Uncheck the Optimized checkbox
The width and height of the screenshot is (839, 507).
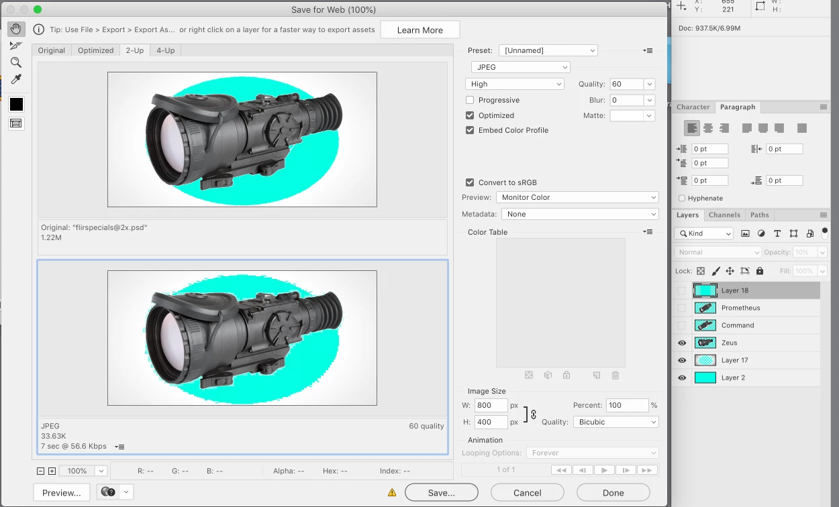pyautogui.click(x=470, y=115)
